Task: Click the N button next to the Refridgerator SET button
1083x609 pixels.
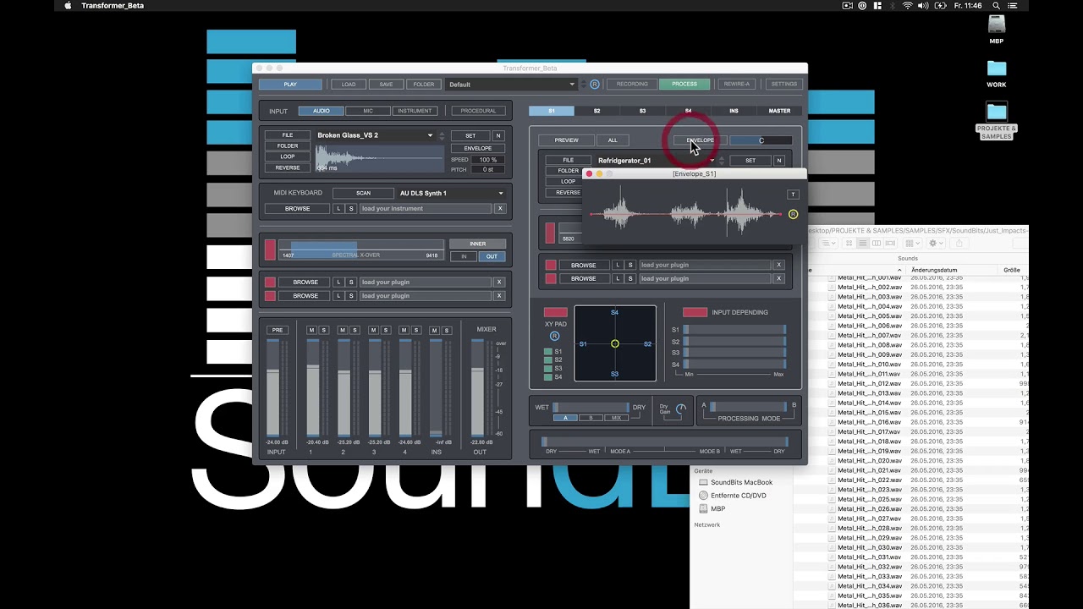Action: [x=779, y=161]
